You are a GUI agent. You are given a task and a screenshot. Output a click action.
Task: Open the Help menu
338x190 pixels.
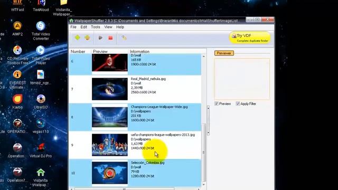(x=120, y=27)
